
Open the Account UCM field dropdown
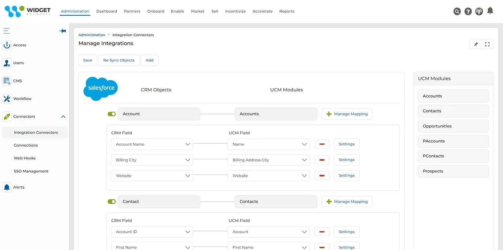tap(269, 232)
